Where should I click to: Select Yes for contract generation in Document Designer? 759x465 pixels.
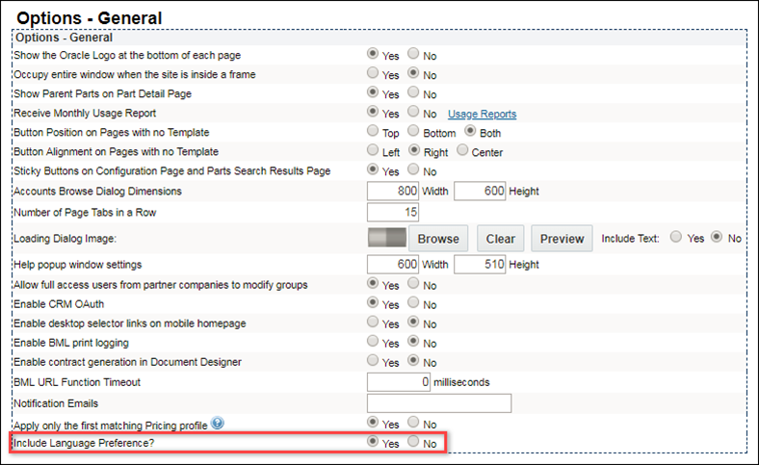pos(373,361)
